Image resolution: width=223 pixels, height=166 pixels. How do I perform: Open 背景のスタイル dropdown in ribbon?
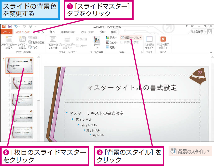click(131, 38)
